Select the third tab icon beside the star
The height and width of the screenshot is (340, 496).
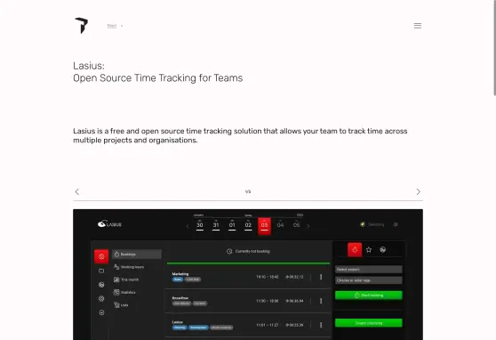(383, 250)
